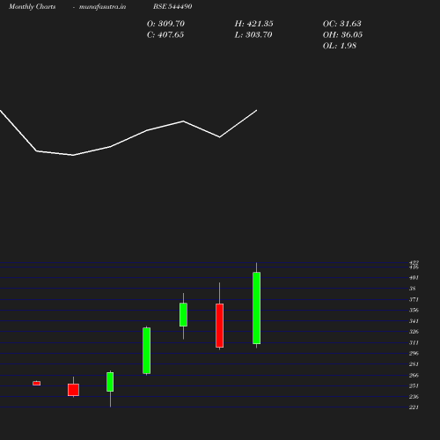Click the 'OH: 36.05' value

pyautogui.click(x=342, y=35)
